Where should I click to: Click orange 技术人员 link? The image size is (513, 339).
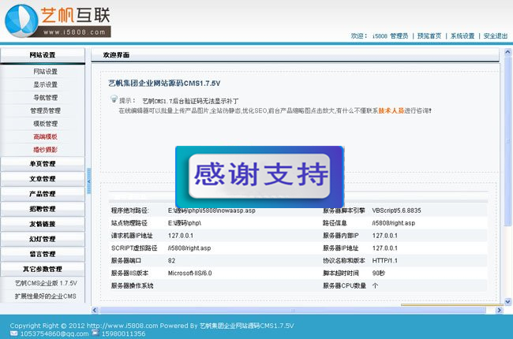(391, 111)
